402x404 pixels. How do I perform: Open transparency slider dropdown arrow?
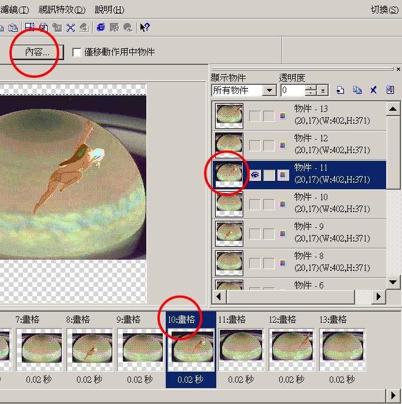[323, 91]
